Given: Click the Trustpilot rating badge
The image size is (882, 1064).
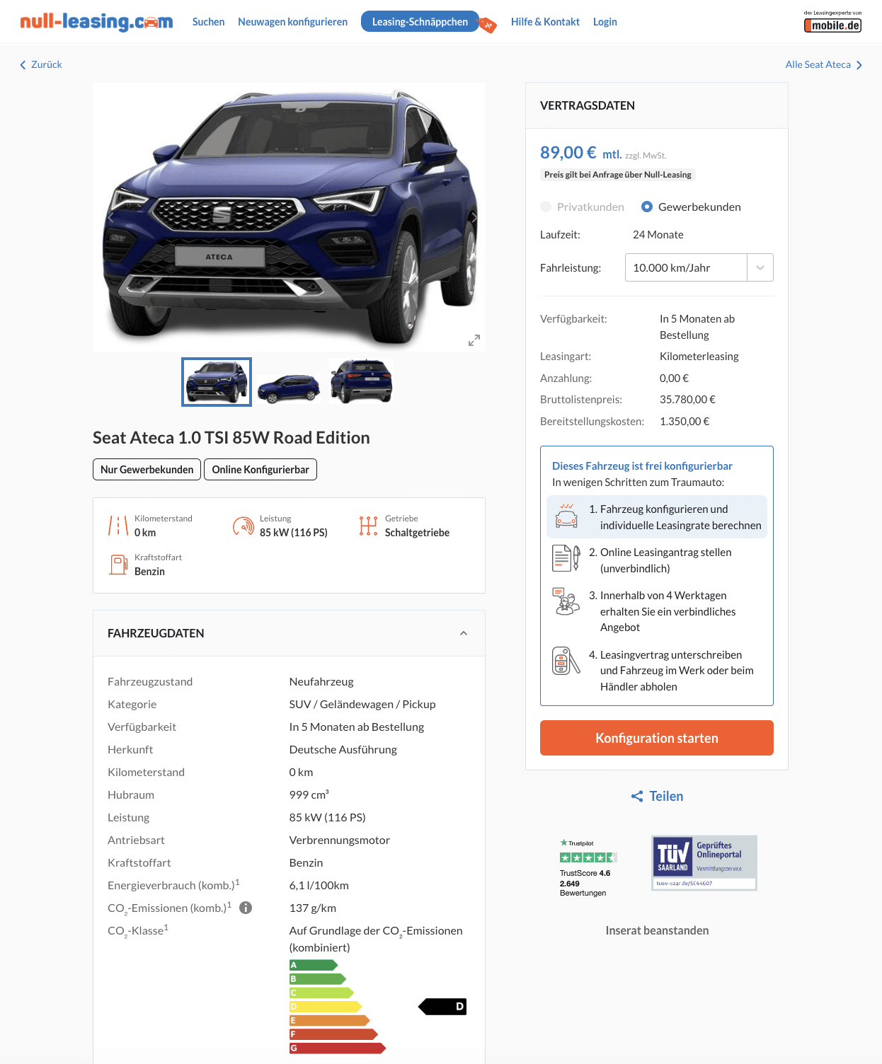Looking at the screenshot, I should (588, 867).
